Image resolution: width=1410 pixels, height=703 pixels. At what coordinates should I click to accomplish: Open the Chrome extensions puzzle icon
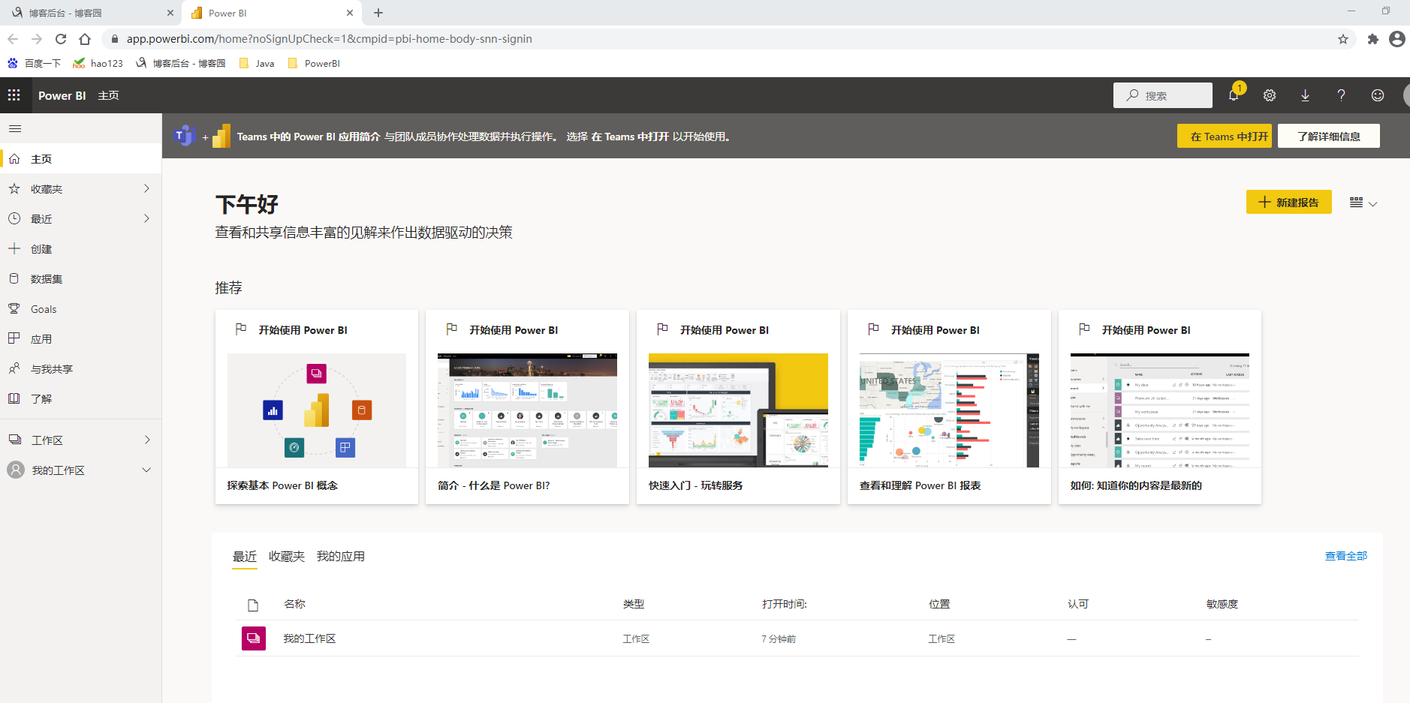pos(1373,39)
